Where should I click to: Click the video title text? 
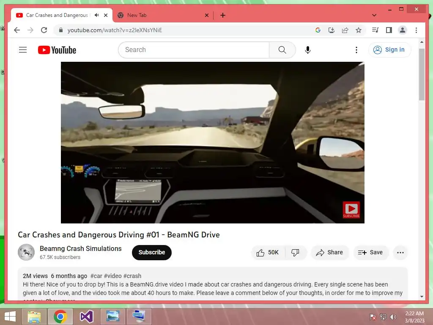tap(119, 234)
